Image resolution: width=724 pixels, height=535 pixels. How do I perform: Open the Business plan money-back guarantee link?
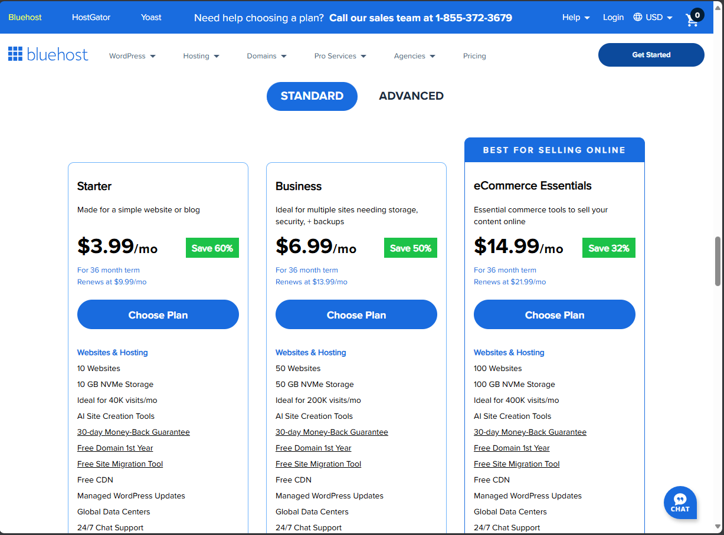[332, 432]
